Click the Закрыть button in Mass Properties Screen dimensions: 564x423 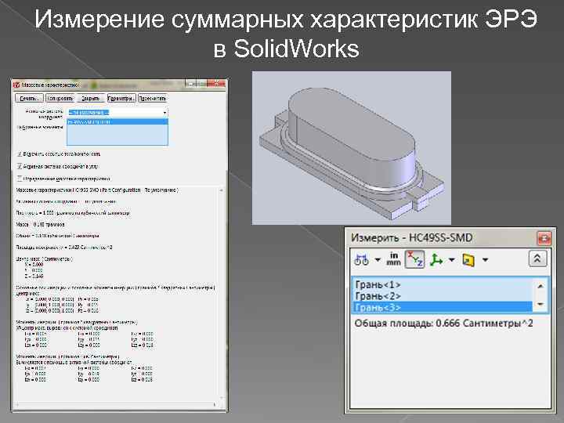click(91, 98)
